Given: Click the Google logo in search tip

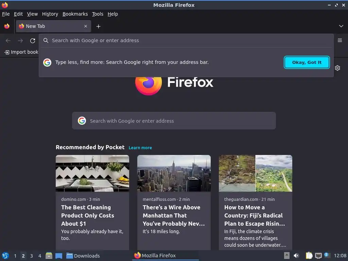Looking at the screenshot, I should [x=47, y=63].
